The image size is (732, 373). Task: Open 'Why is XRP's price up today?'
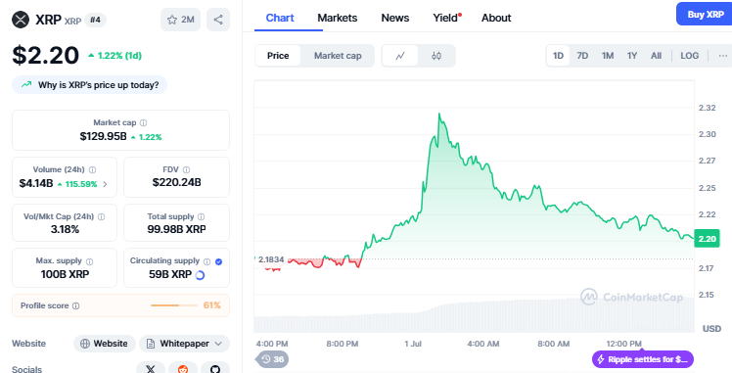pos(90,85)
